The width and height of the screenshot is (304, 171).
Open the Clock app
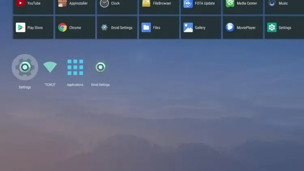pos(117,7)
